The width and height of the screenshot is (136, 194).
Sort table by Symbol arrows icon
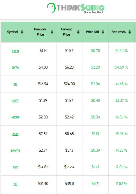click(22, 32)
